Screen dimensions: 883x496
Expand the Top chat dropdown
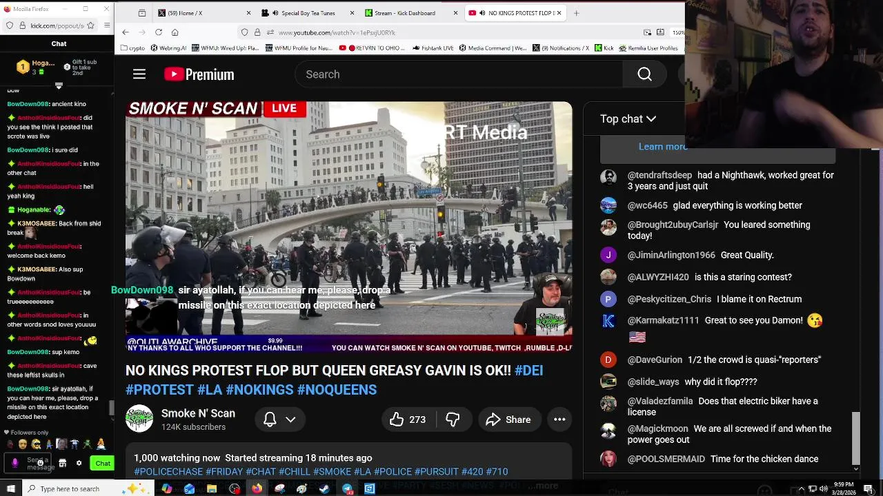click(628, 119)
